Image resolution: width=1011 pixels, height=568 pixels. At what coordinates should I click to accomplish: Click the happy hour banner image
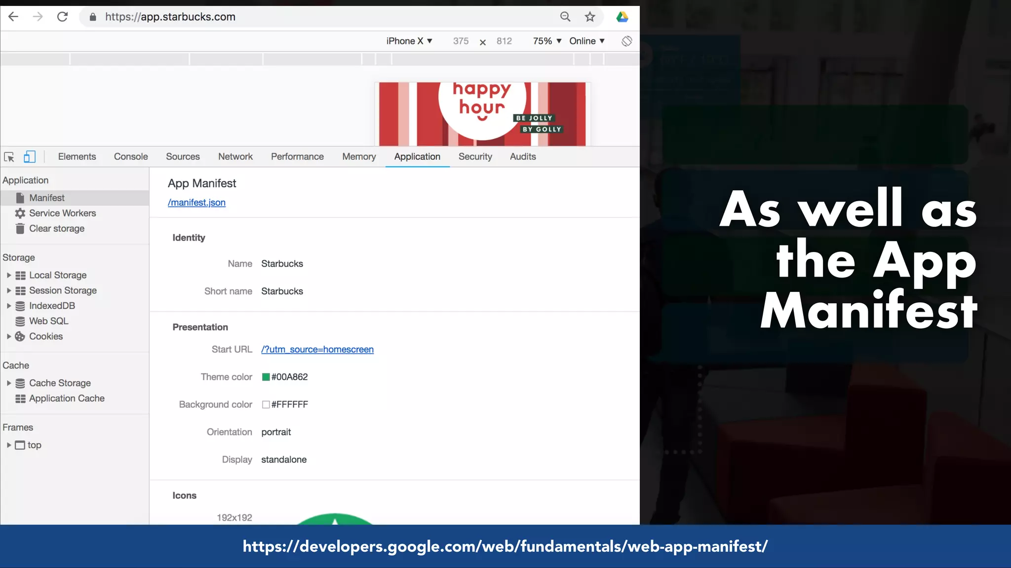(482, 114)
